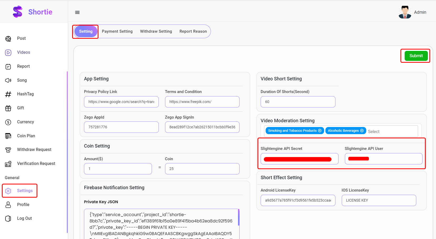436x239 pixels.
Task: Toggle the hamburger menu icon
Action: pyautogui.click(x=77, y=12)
